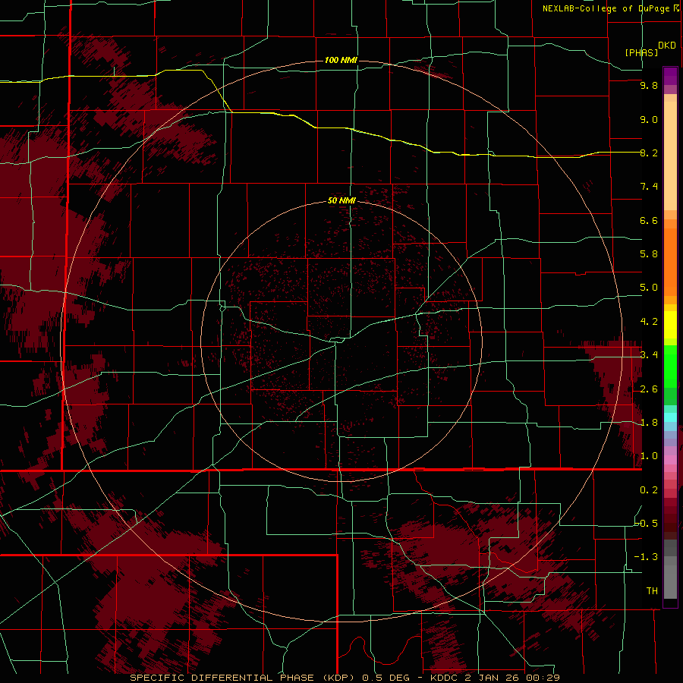Select the 50 NMI range ring label
Viewport: 683px width, 683px height.
[341, 200]
